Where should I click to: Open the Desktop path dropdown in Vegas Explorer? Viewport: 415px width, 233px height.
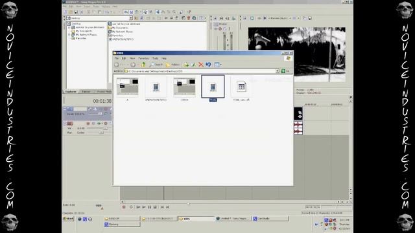click(x=131, y=18)
